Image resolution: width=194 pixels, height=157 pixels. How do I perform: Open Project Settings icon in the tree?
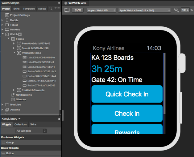(x=7, y=15)
